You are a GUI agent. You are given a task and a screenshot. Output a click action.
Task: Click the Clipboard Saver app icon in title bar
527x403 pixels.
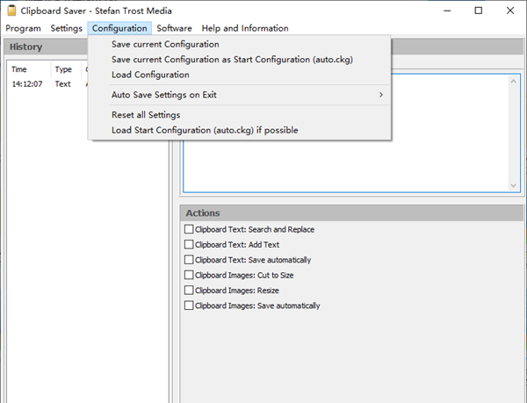pyautogui.click(x=11, y=11)
